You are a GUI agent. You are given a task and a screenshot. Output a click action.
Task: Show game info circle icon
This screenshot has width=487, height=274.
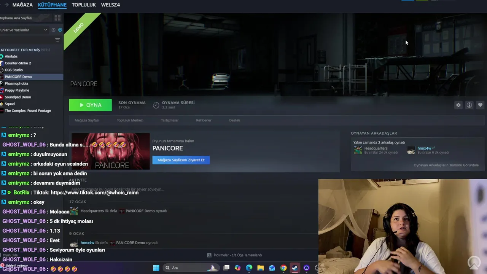469,105
